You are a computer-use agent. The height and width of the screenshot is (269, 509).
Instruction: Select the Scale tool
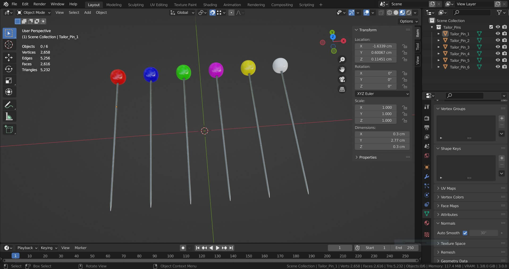[x=9, y=81]
